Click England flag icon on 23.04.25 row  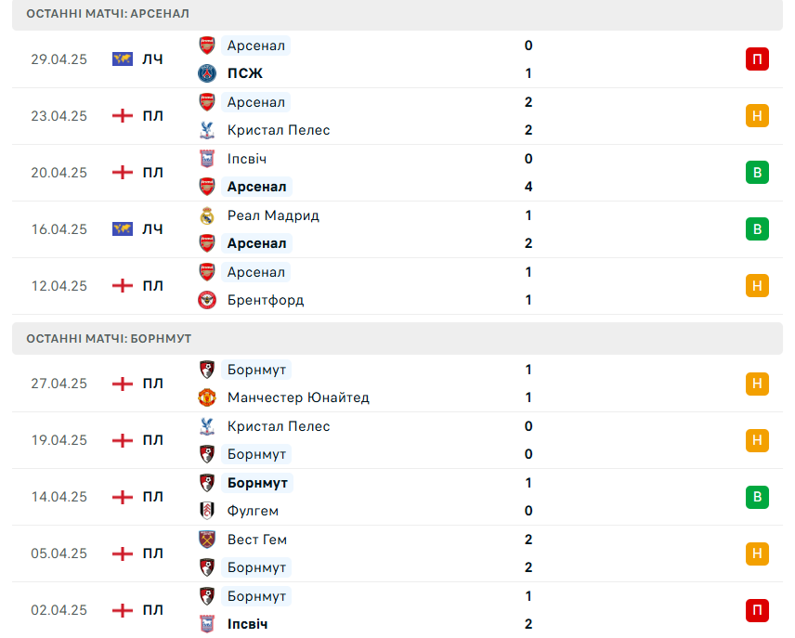point(123,116)
